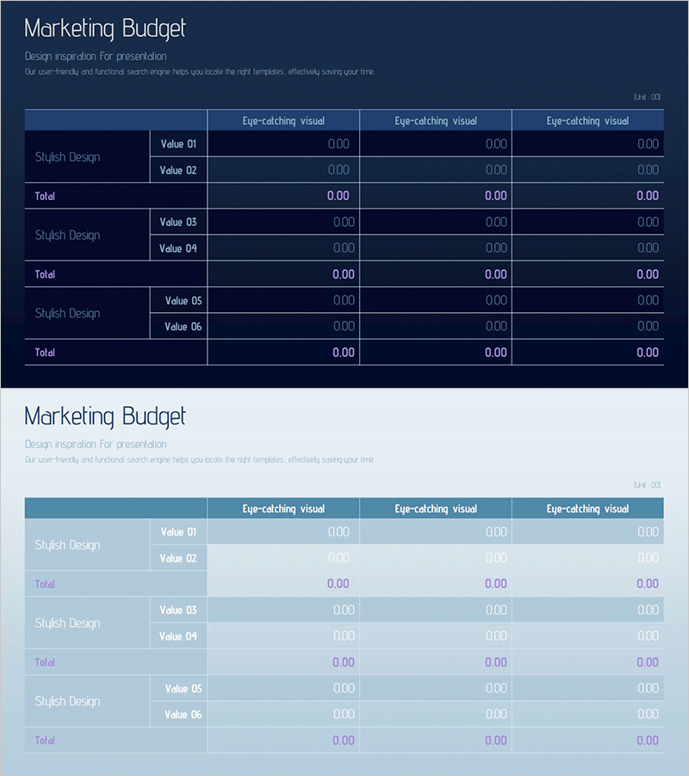The image size is (689, 776).
Task: Click the first Total label in dark table
Action: tap(45, 197)
